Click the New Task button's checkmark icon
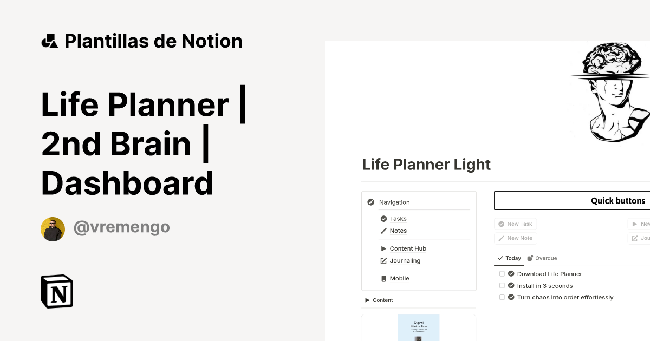650x341 pixels. tap(501, 224)
